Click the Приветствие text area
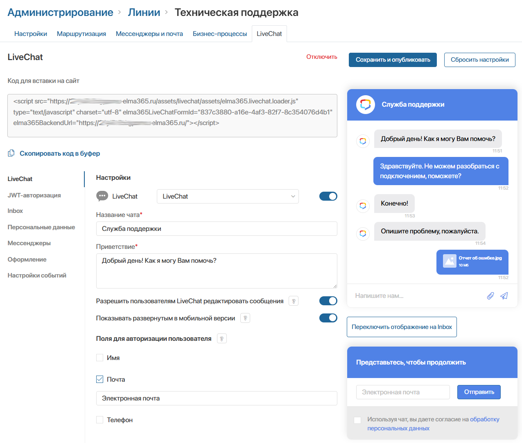Screen dimensions: 522x443 pyautogui.click(x=217, y=271)
